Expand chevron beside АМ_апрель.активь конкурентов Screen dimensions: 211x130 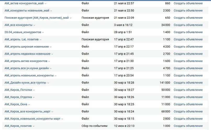pyautogui.click(x=49, y=61)
